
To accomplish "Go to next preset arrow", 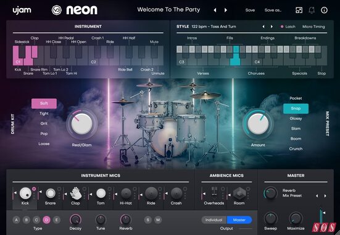I will (226, 10).
